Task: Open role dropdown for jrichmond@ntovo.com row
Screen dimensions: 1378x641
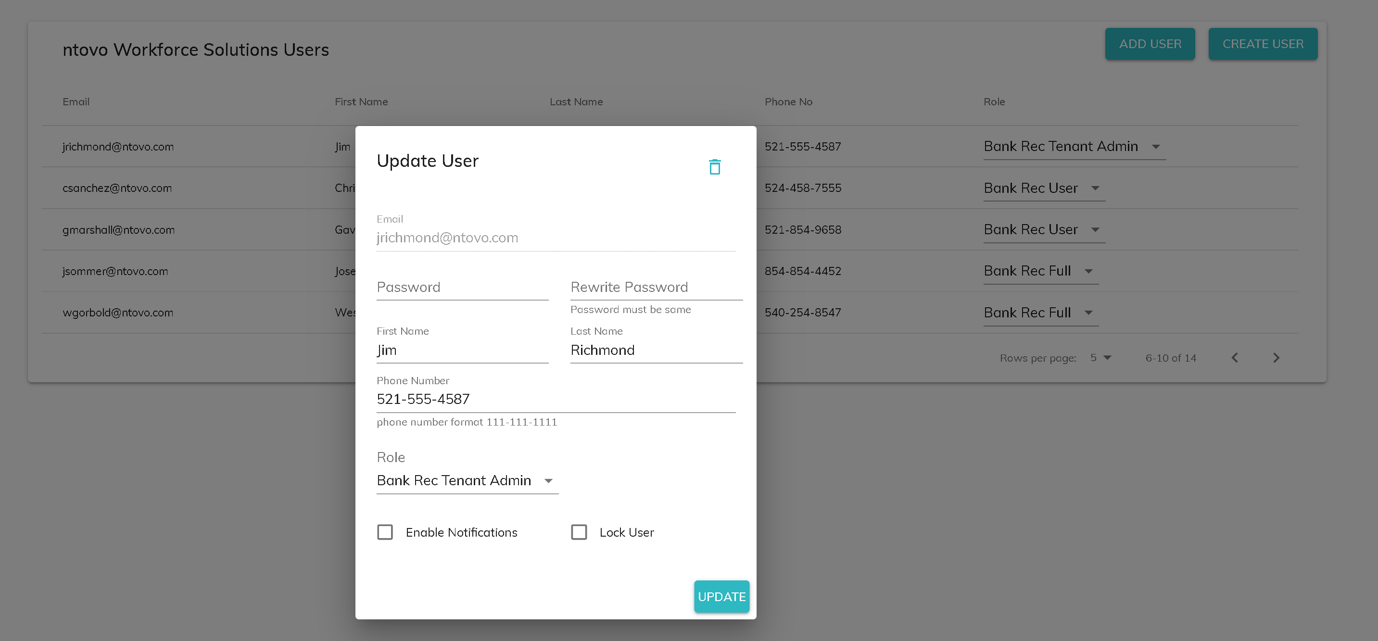Action: pyautogui.click(x=1074, y=147)
